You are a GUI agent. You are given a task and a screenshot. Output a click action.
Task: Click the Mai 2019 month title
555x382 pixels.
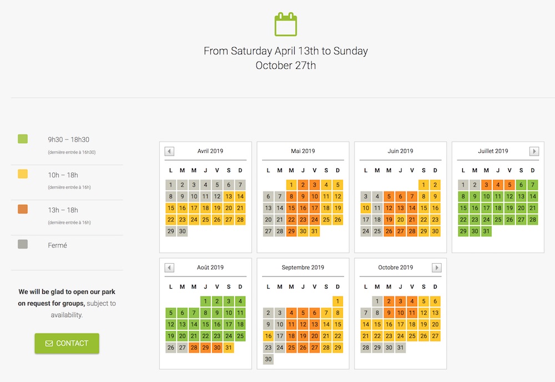point(302,151)
